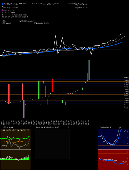Click the white 50 Day EMA legend swatch
This screenshot has height=170, width=129.
[x=3, y=7]
